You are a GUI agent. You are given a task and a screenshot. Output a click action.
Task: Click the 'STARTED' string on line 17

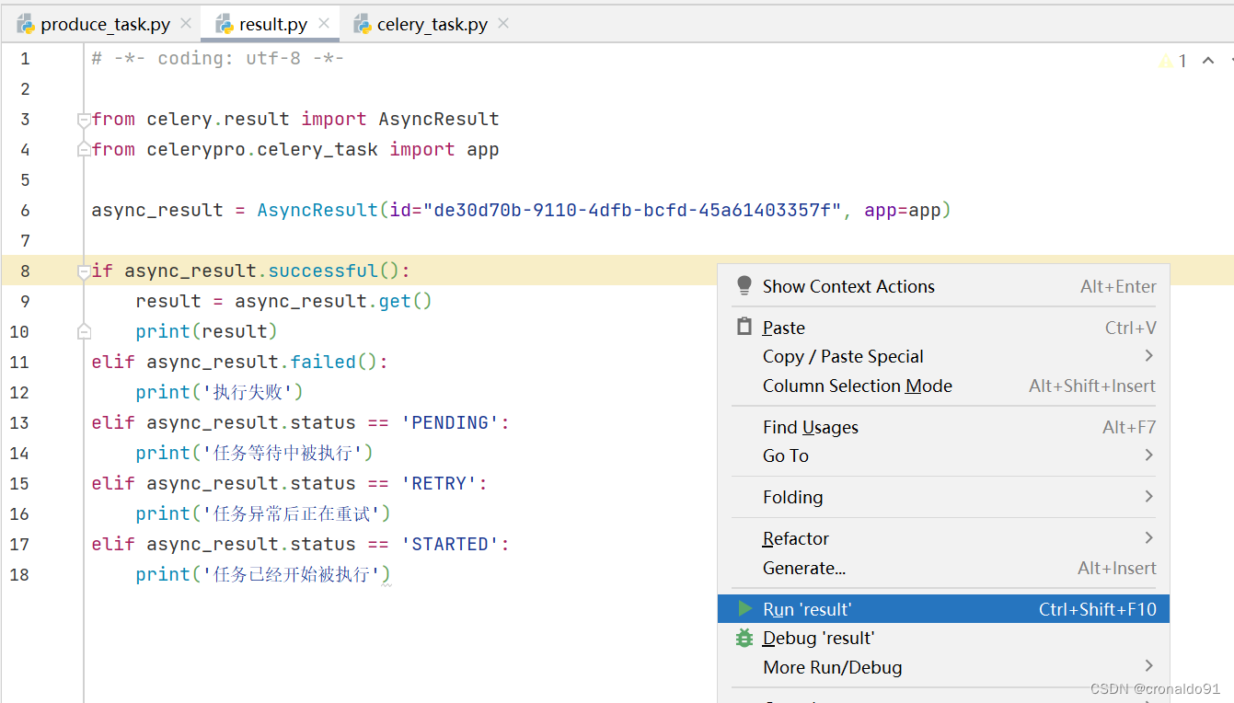pos(450,544)
